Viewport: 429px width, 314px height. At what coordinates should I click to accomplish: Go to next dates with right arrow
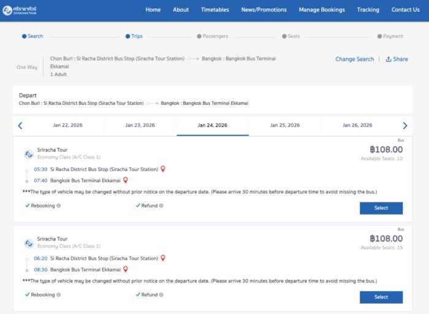pos(404,126)
